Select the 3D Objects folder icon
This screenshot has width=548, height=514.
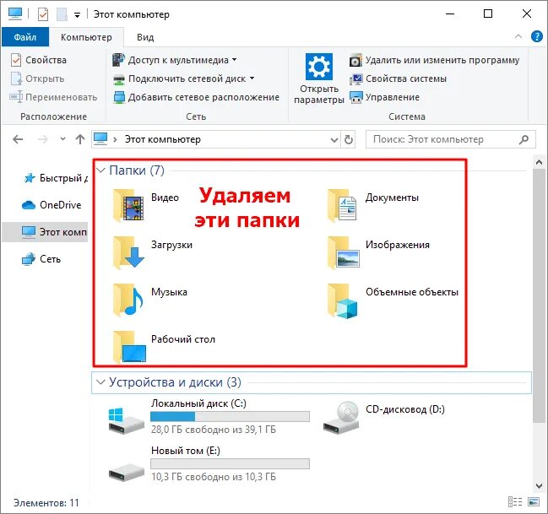click(x=343, y=300)
